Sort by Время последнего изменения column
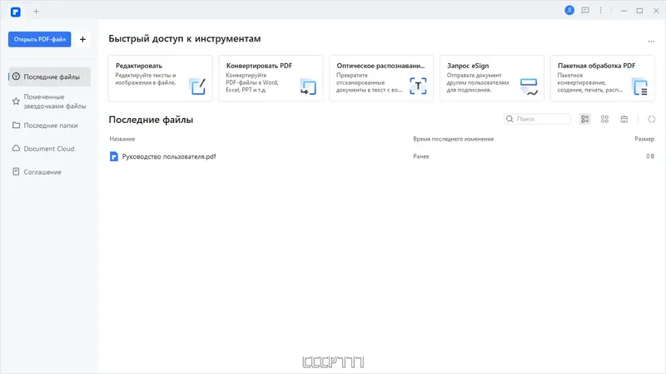Screen dimensions: 666x374 [x=453, y=139]
